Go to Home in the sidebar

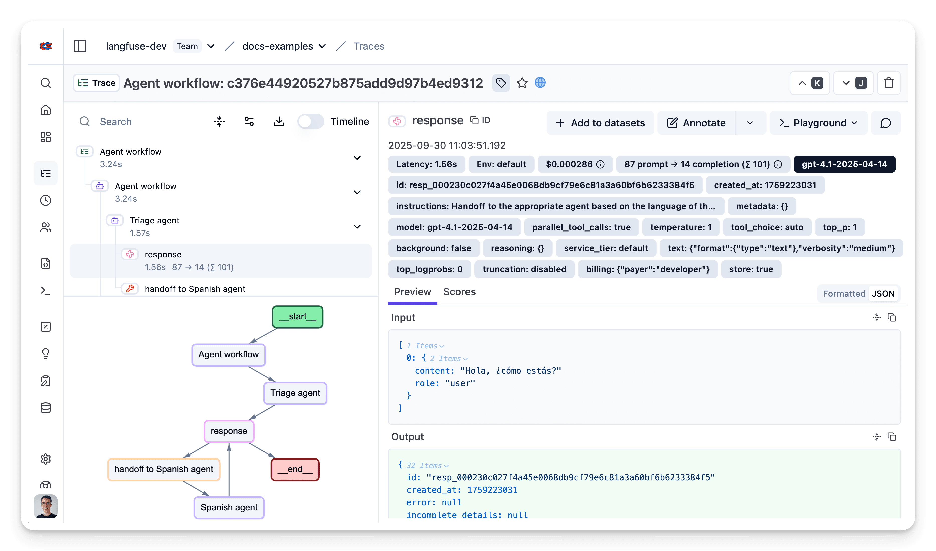coord(46,110)
